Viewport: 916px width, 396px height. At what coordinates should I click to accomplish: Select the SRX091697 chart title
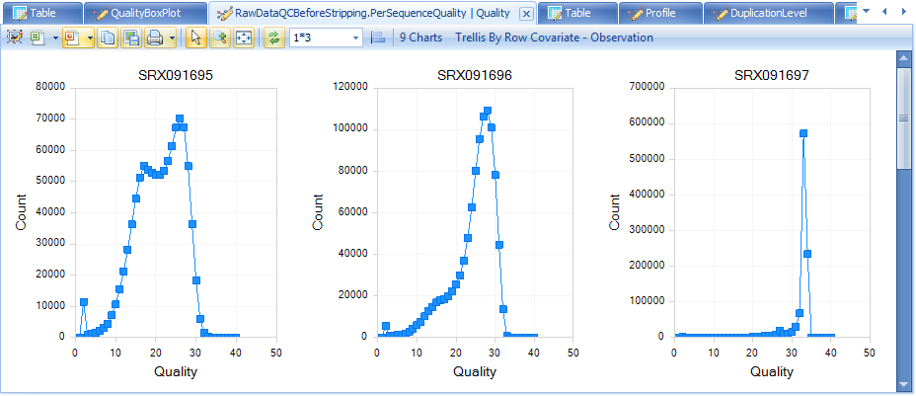coord(772,75)
